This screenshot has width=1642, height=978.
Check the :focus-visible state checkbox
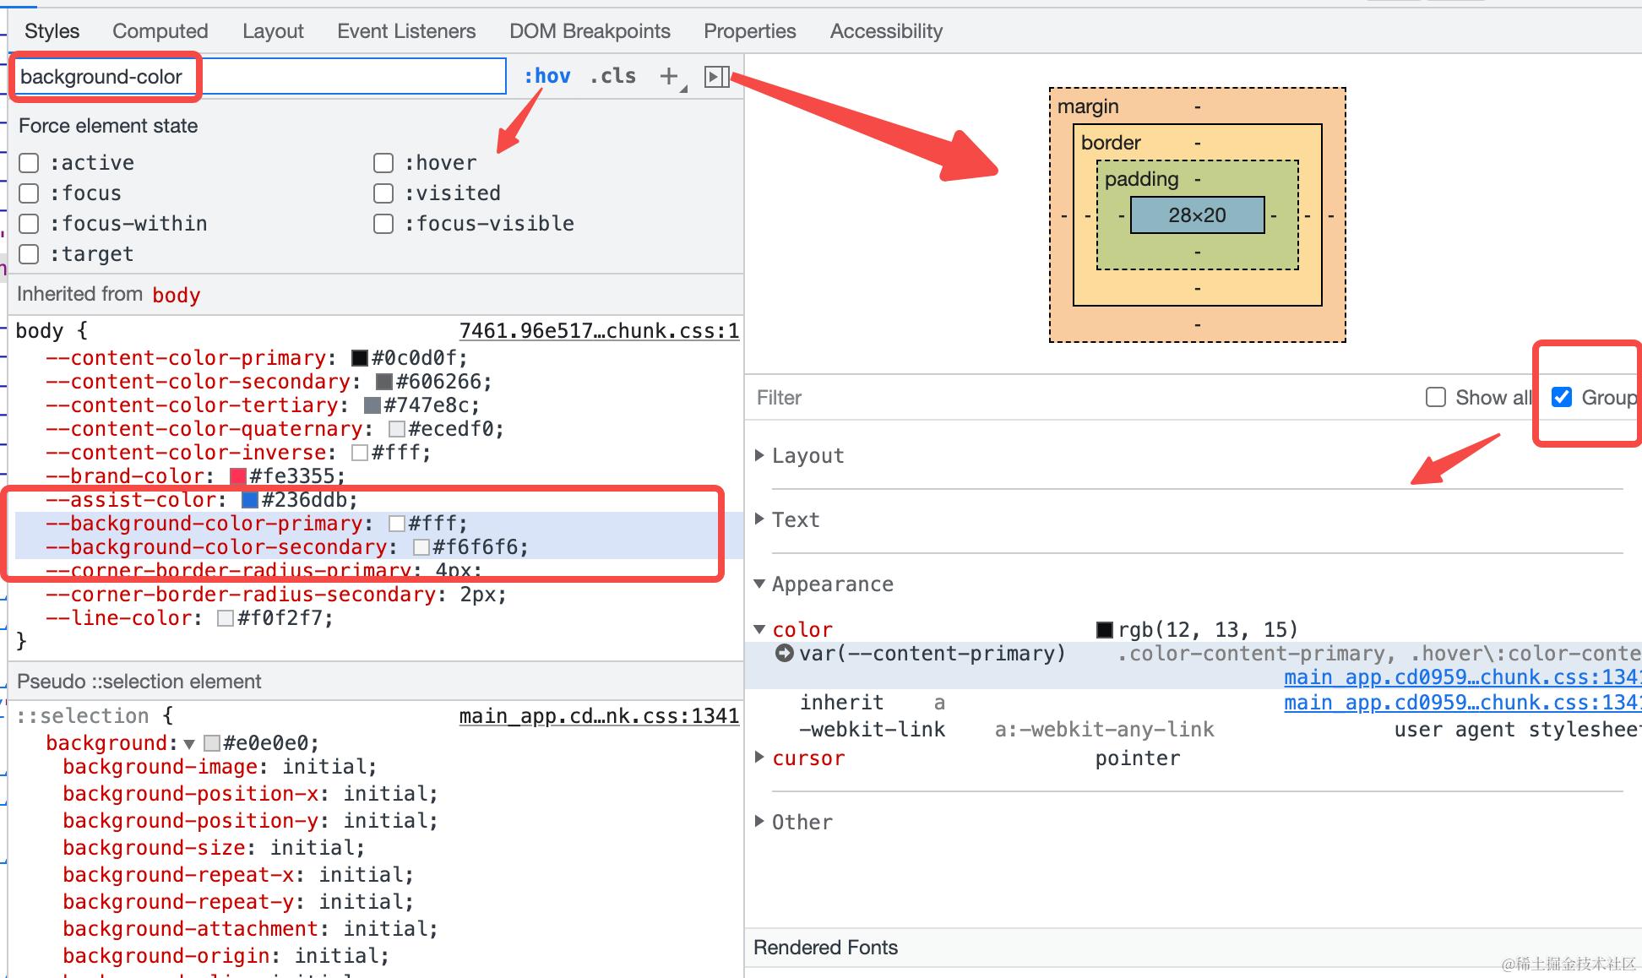(383, 224)
